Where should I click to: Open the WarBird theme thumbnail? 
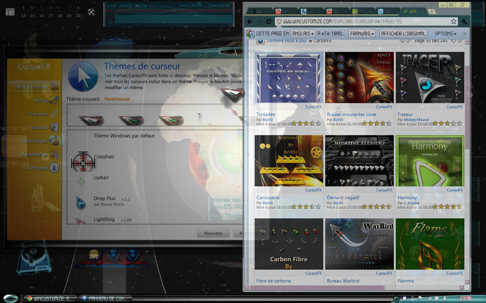coord(359,244)
